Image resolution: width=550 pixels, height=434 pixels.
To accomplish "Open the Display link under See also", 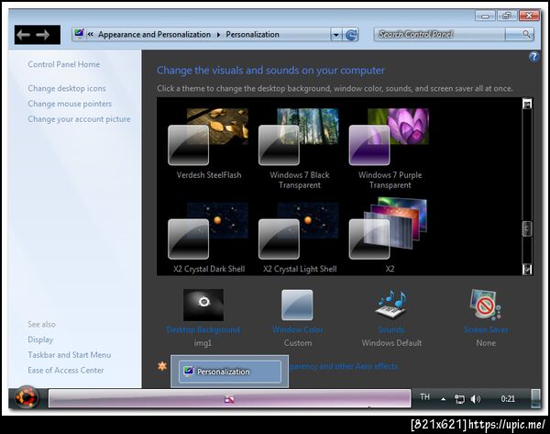I will (40, 339).
